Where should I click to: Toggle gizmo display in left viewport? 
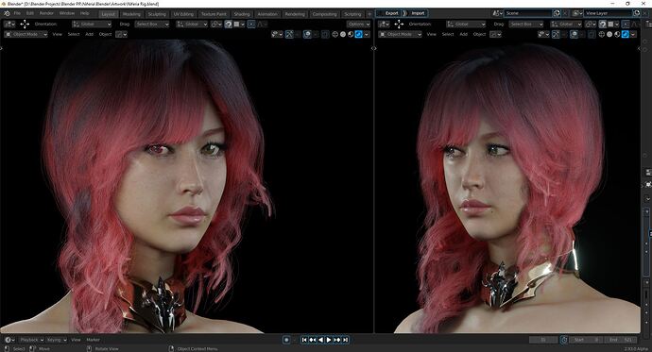(x=289, y=34)
